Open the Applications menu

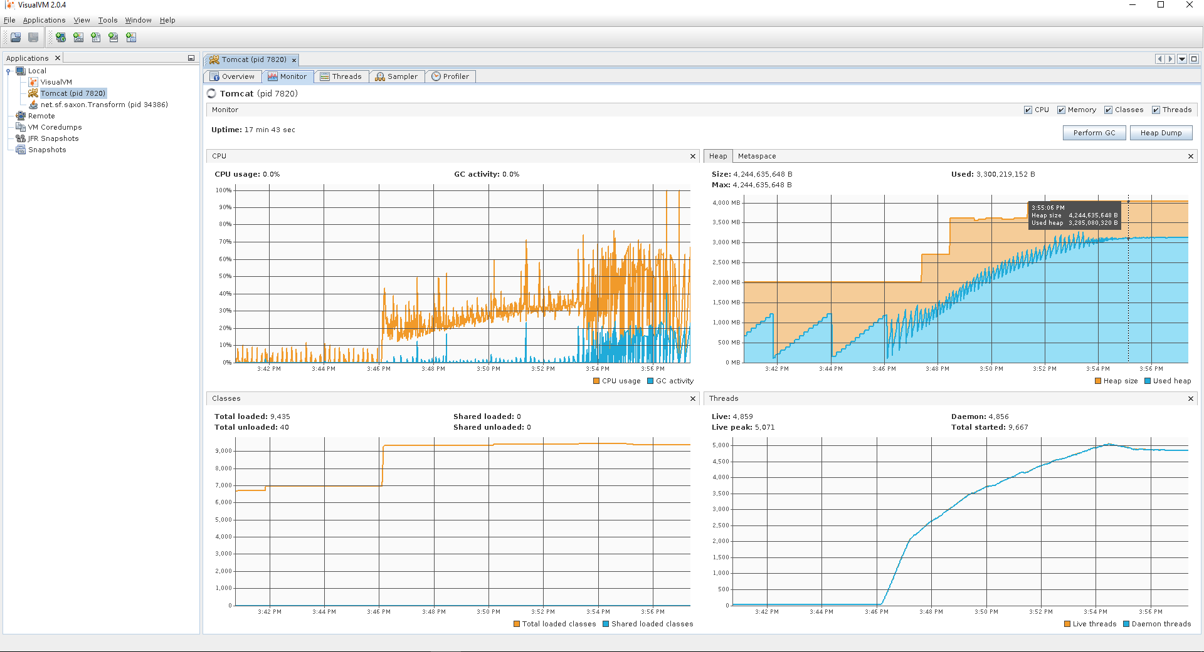point(44,20)
